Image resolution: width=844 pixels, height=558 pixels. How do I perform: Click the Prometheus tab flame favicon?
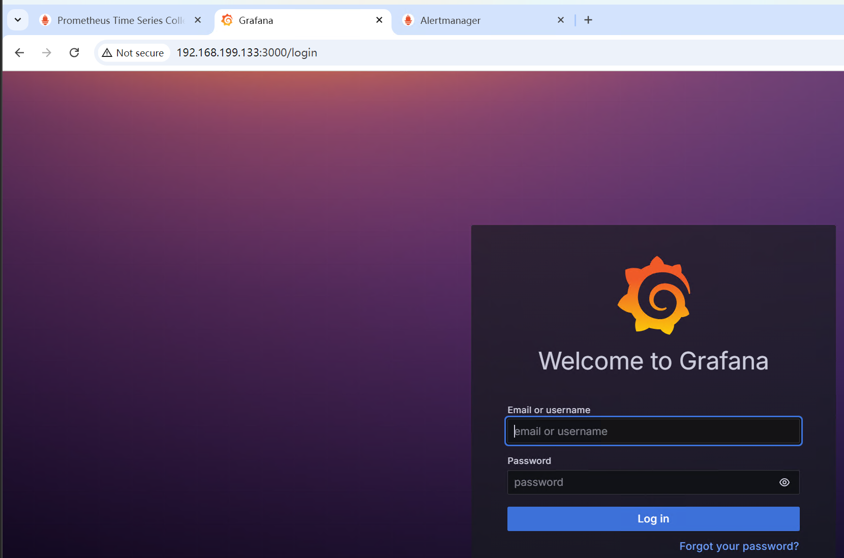[45, 20]
